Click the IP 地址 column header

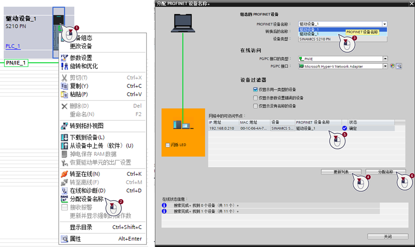pyautogui.click(x=224, y=122)
